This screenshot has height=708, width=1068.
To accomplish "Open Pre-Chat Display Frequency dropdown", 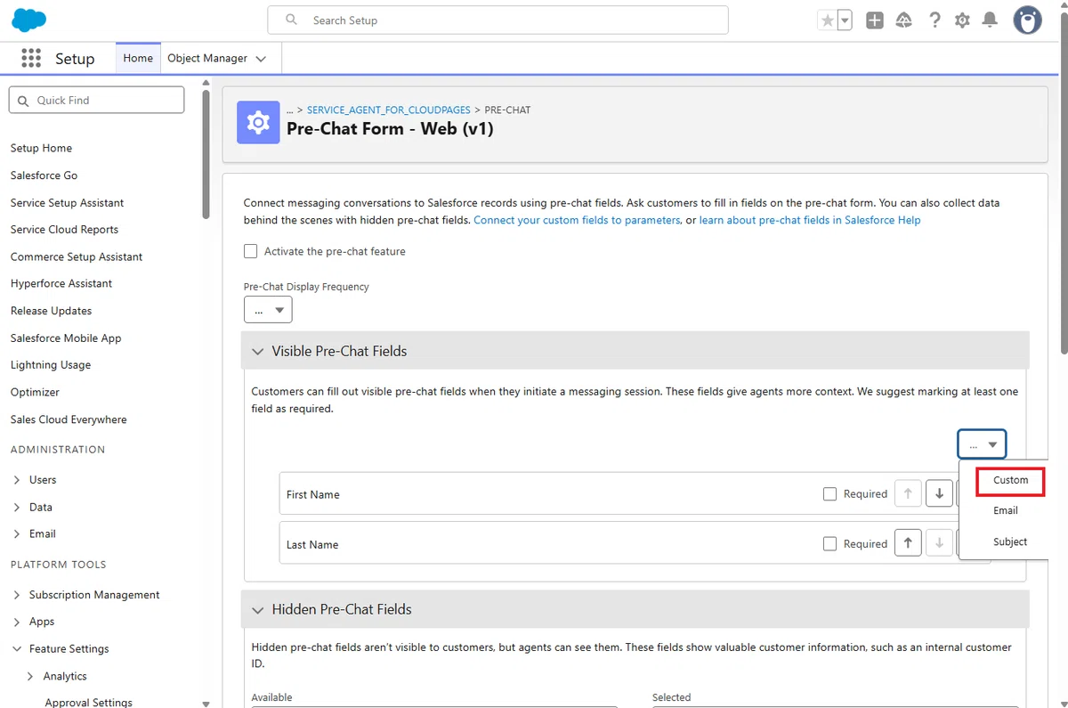I will pos(268,310).
